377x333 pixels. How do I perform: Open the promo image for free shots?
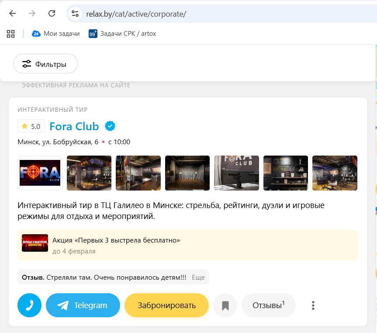[x=35, y=243]
